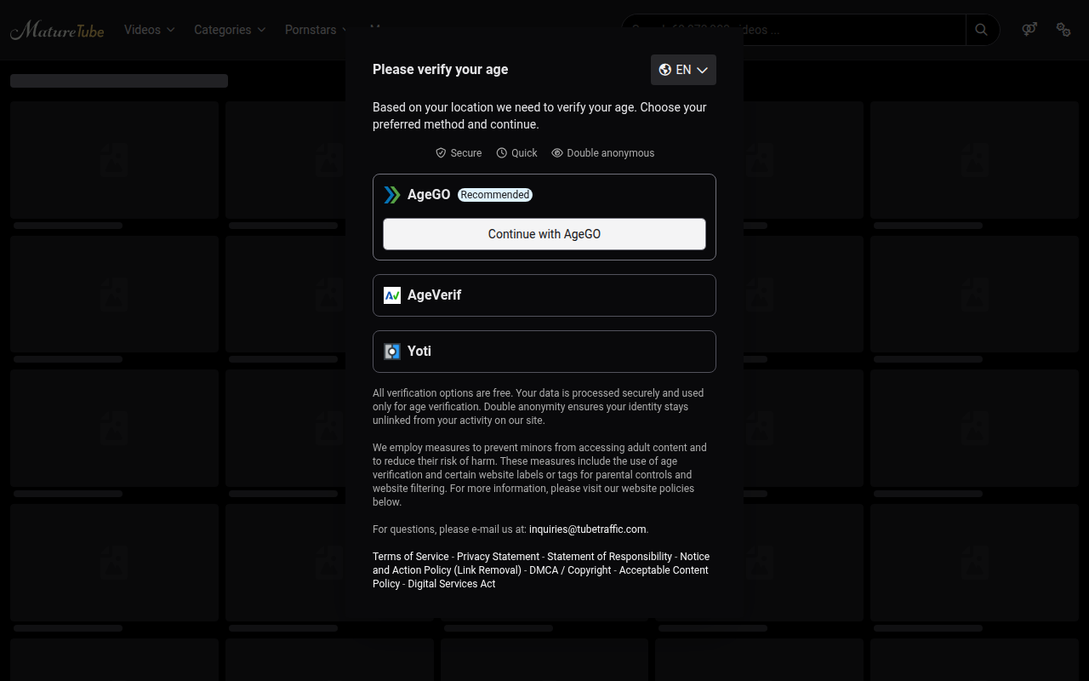Click the AgeVerif logo icon
1089x681 pixels.
[x=392, y=295]
